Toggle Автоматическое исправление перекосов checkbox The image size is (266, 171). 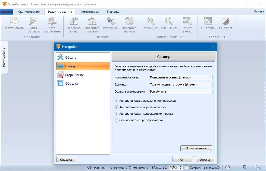[x=116, y=101]
